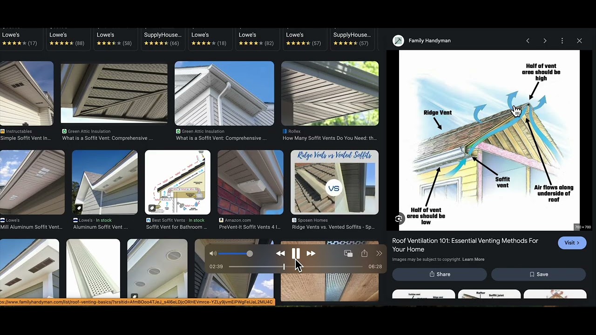Click Lowe's product card with 18 reviews

tap(209, 39)
